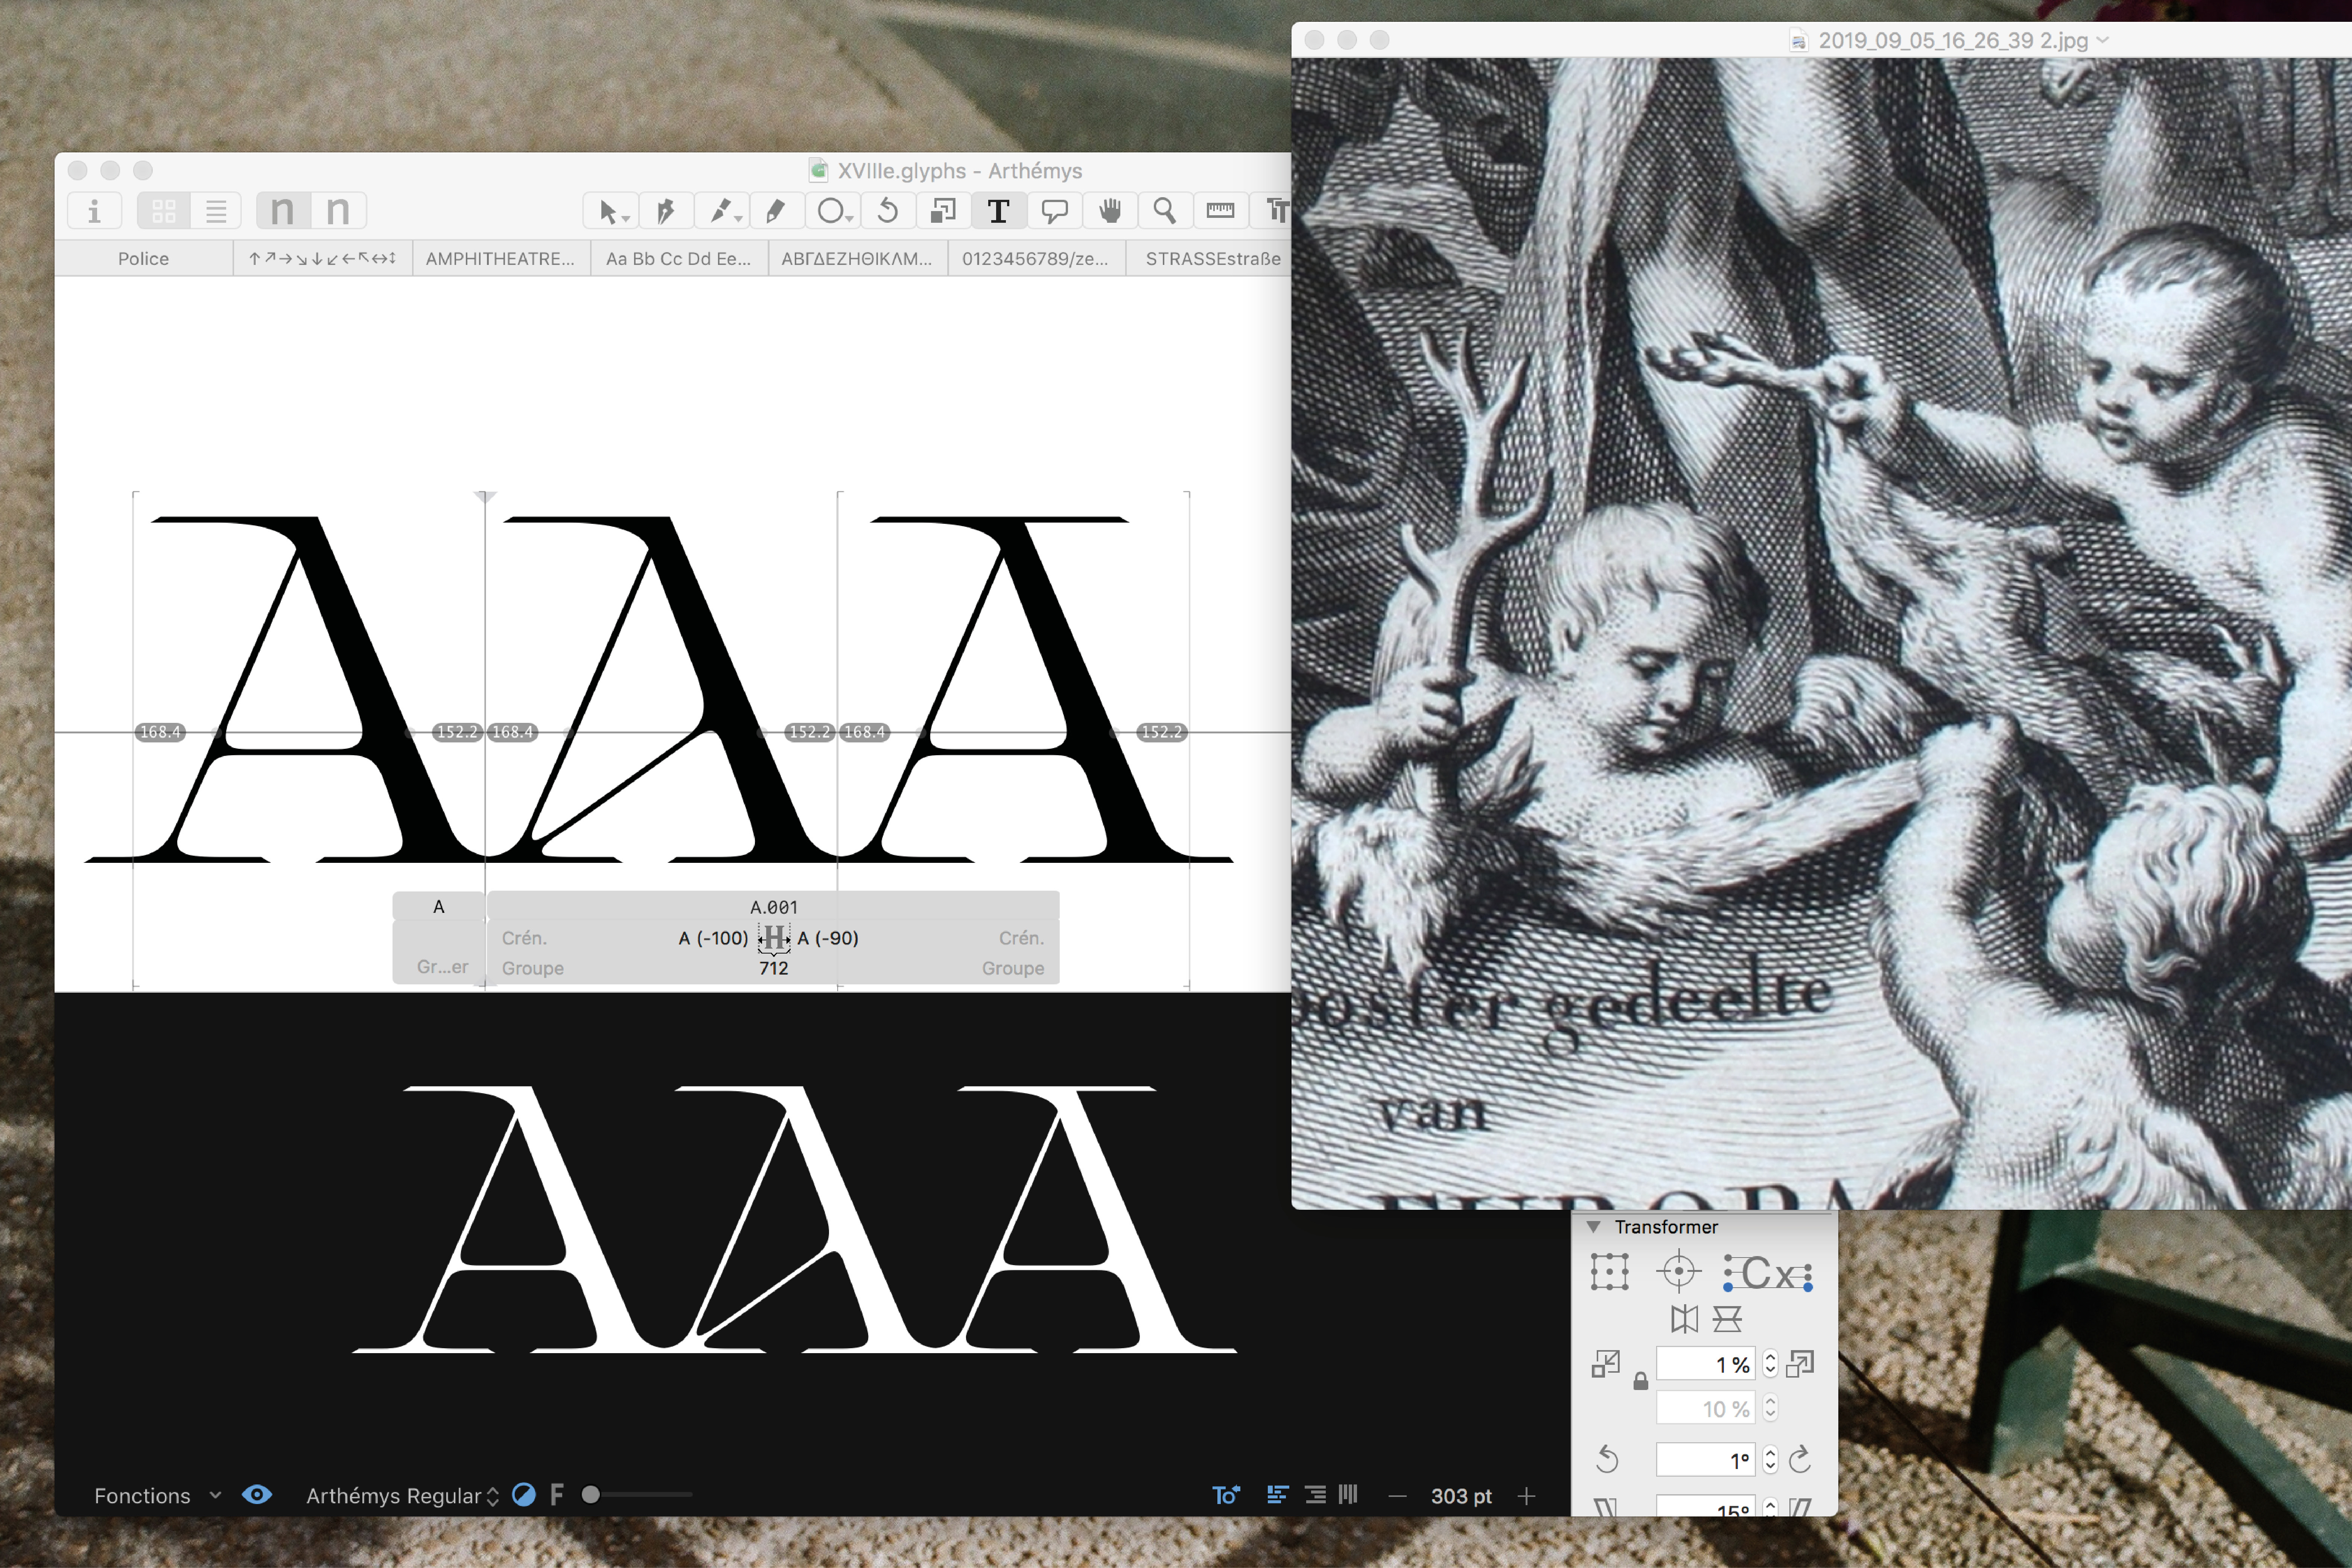This screenshot has height=1568, width=2352.
Task: Click right kerning value A (-90)
Action: pos(828,938)
